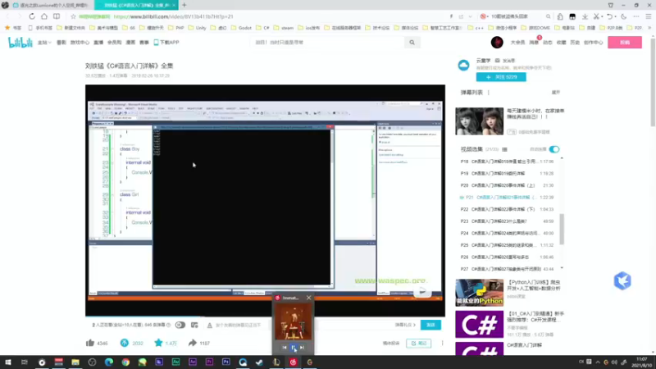Select the P19 episode in the video list
The width and height of the screenshot is (656, 369).
point(507,173)
